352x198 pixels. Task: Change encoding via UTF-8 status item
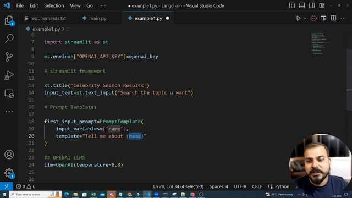[240, 186]
